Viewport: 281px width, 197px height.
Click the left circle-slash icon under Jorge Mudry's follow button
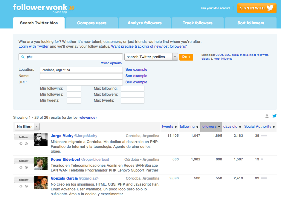[x=21, y=144]
